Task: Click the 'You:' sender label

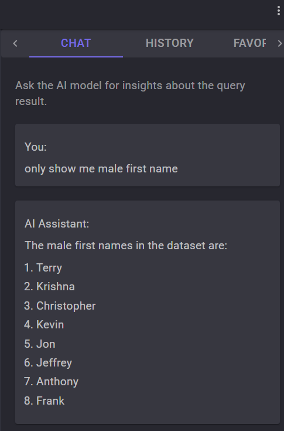Action: 36,147
